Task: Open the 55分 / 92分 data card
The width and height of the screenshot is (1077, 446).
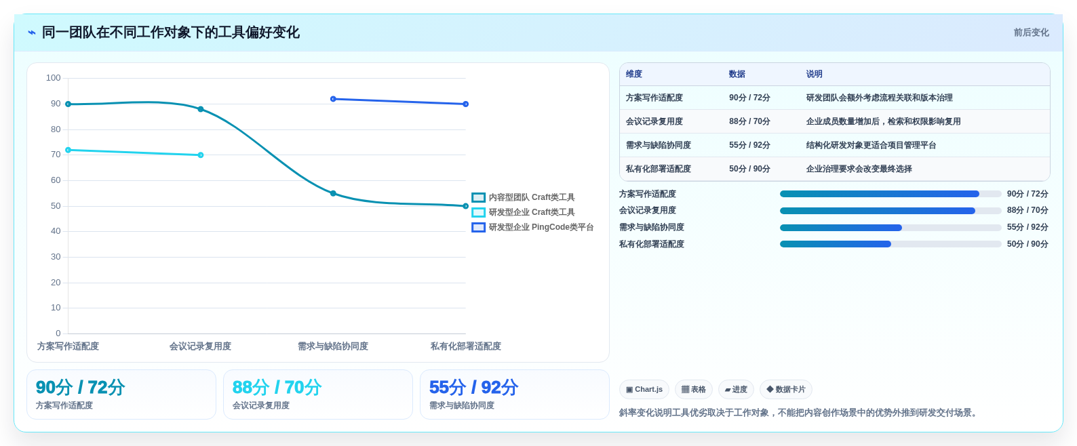Action: pyautogui.click(x=515, y=394)
